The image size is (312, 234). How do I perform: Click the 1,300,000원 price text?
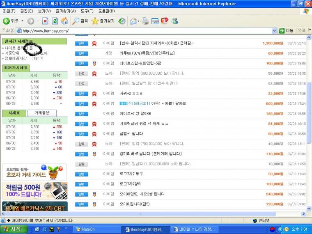click(273, 43)
